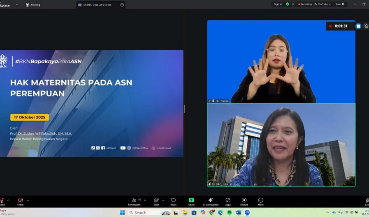Stop the recording via blue stop button
Viewport: 369px width, 217px height.
pyautogui.click(x=358, y=26)
